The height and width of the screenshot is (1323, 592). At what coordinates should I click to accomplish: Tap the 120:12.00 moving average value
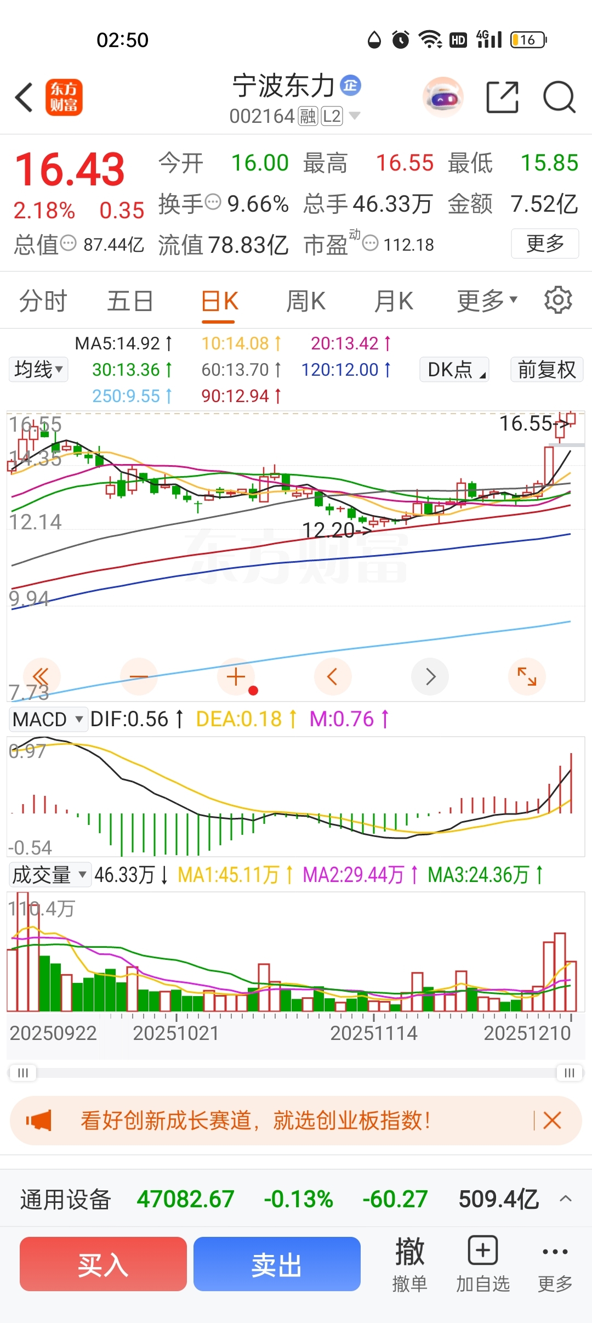[x=346, y=369]
